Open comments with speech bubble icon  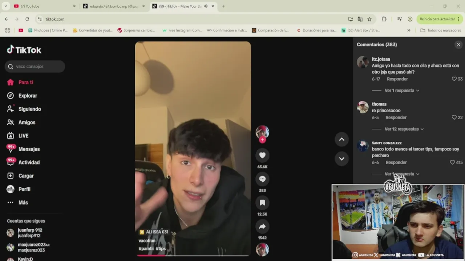(x=262, y=179)
